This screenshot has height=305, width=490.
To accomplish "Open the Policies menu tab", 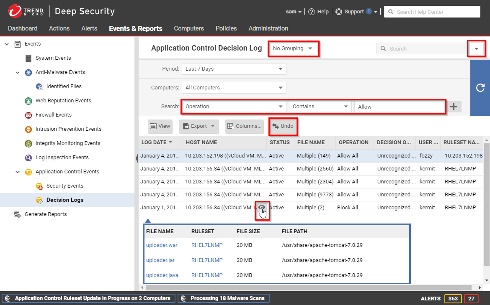I will click(226, 28).
